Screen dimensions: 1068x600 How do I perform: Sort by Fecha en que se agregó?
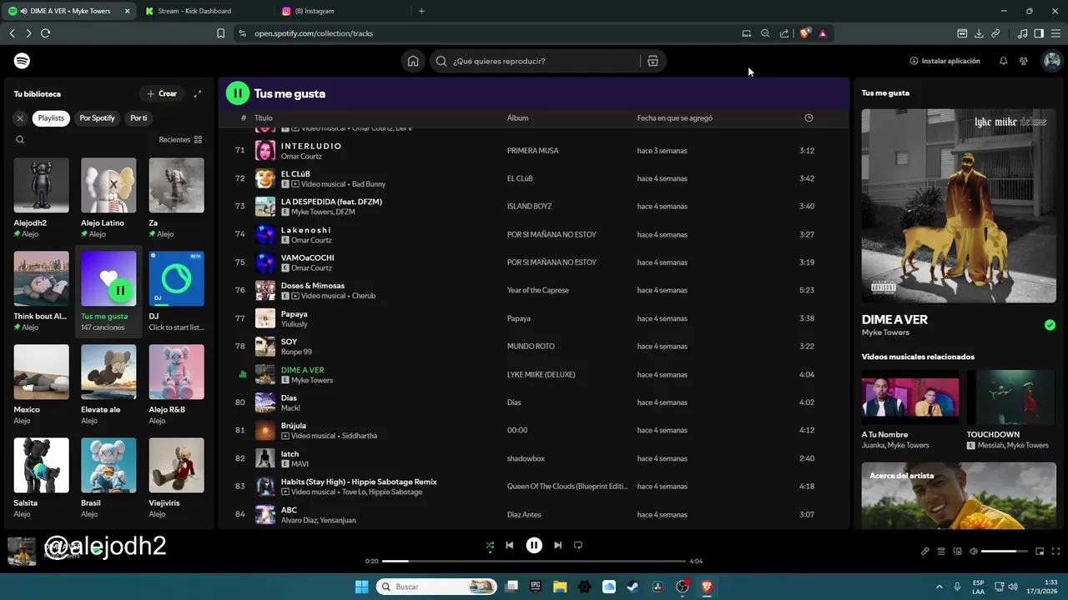click(675, 118)
